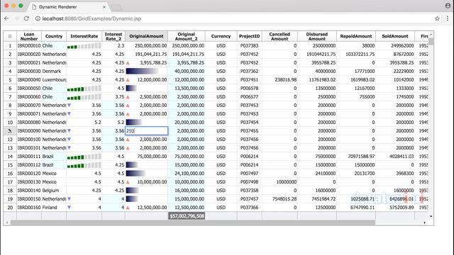Click the Chrome profile icon
The image size is (454, 255).
pos(448,5)
